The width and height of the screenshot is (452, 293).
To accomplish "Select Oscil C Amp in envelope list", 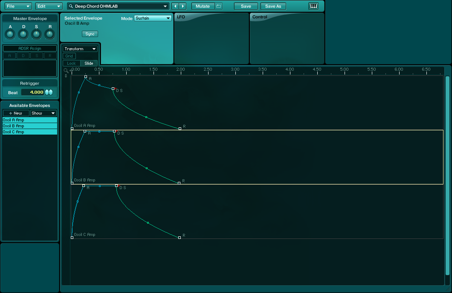I will click(x=30, y=132).
